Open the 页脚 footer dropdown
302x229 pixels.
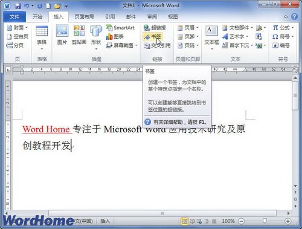pyautogui.click(x=188, y=36)
